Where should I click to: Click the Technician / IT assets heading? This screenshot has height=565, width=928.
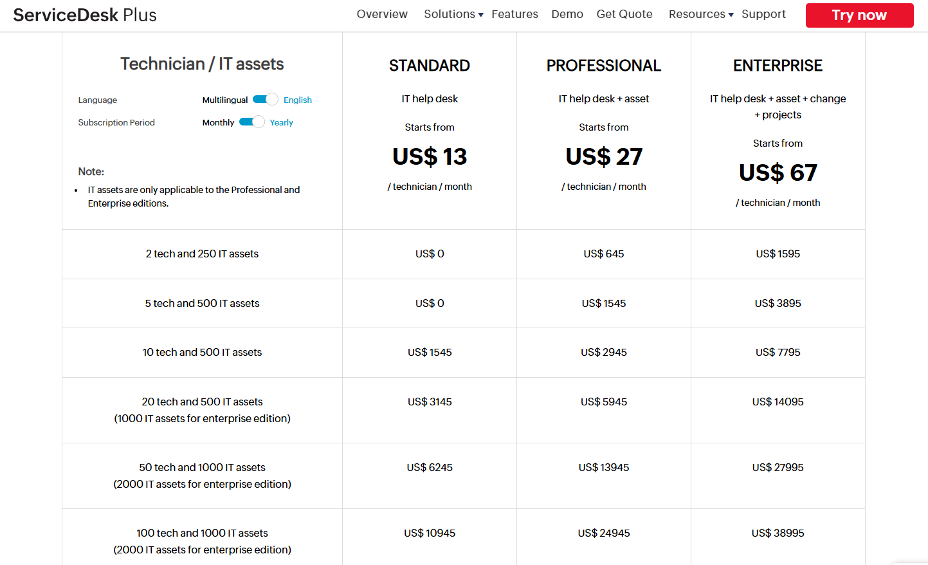202,64
